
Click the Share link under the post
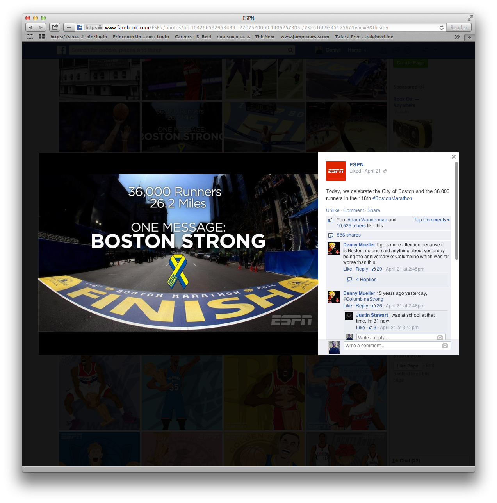pyautogui.click(x=374, y=210)
